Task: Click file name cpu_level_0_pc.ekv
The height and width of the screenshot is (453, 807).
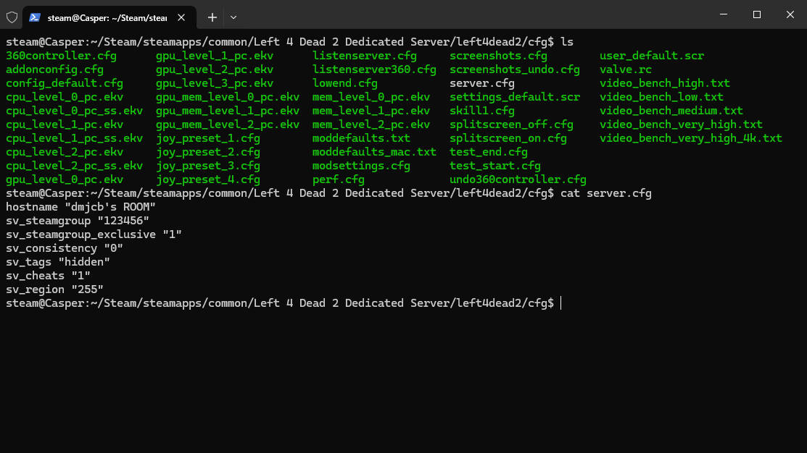Action: tap(65, 97)
